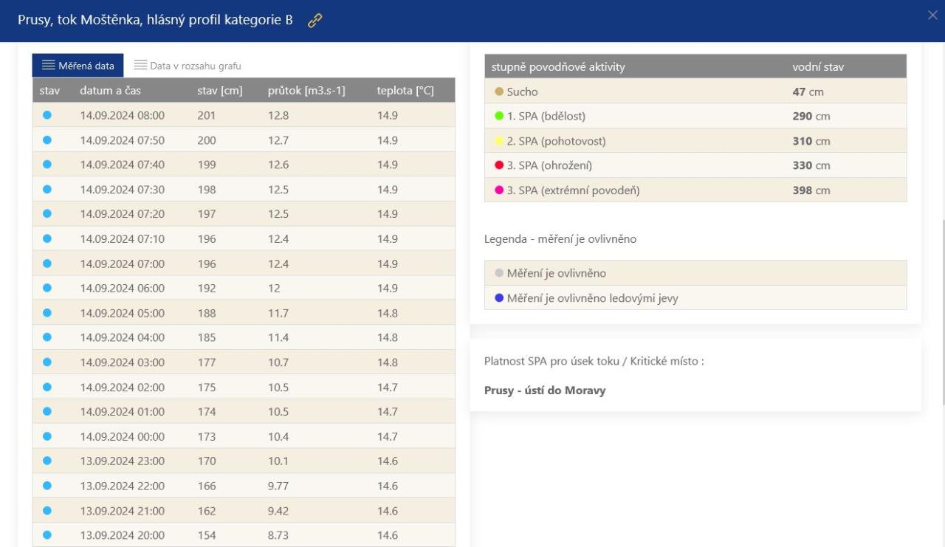Click the tan Sucho level dot

499,92
